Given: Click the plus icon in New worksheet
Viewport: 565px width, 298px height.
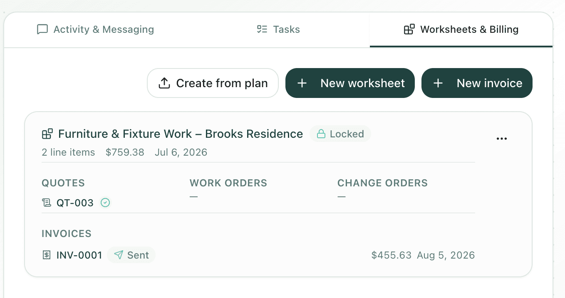Looking at the screenshot, I should coord(302,83).
